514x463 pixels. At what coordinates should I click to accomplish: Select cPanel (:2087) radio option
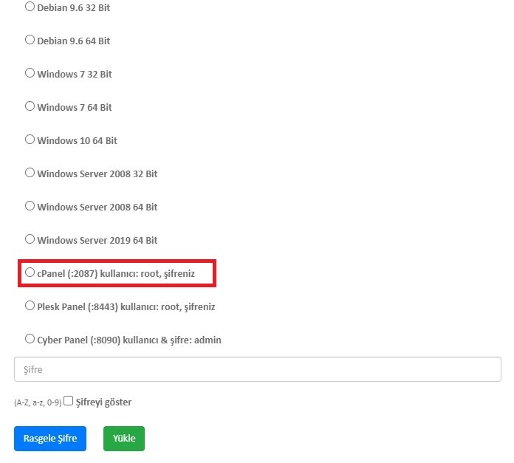(30, 272)
